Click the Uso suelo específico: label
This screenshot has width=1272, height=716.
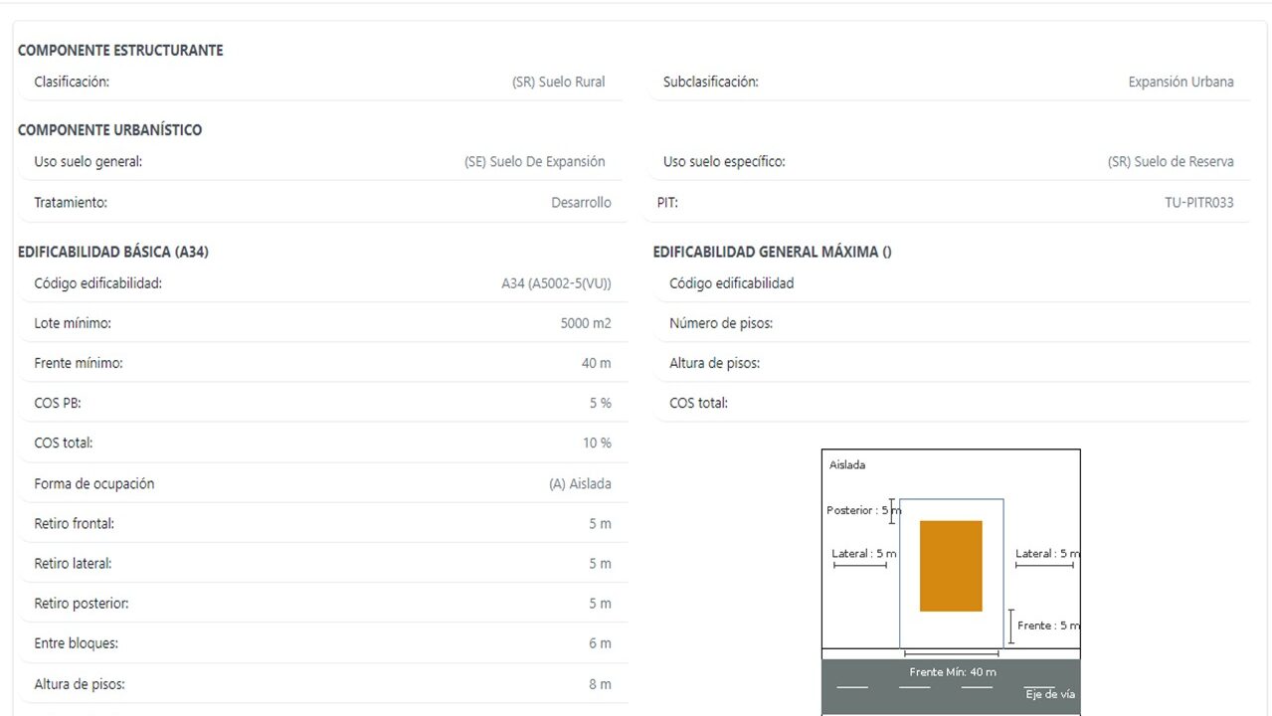pyautogui.click(x=724, y=162)
